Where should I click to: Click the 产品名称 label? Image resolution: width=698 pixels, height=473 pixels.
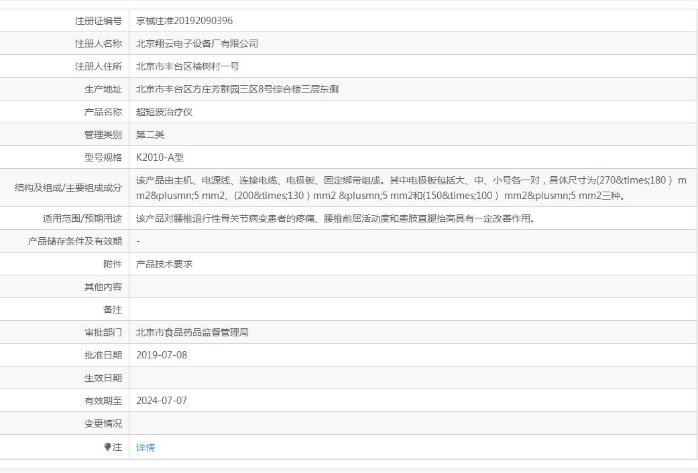coord(103,112)
